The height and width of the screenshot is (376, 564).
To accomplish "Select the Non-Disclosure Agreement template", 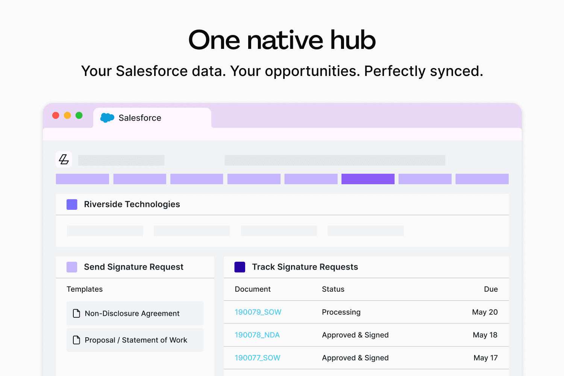I will (135, 313).
